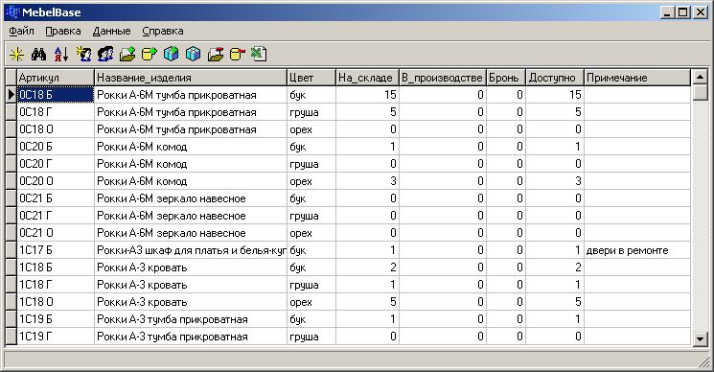The height and width of the screenshot is (372, 714).
Task: Click the blue cube with green plus icon
Action: [172, 55]
